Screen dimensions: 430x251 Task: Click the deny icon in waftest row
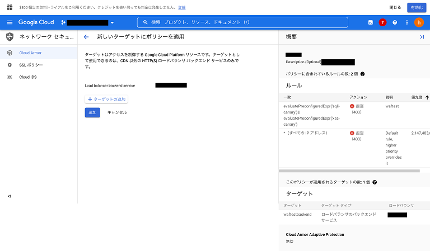click(x=352, y=106)
